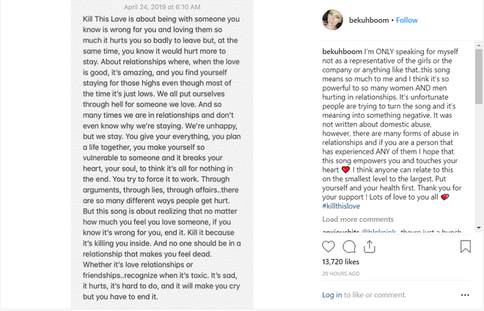The height and width of the screenshot is (311, 484).
Task: Load more comments on the post
Action: [x=358, y=220]
